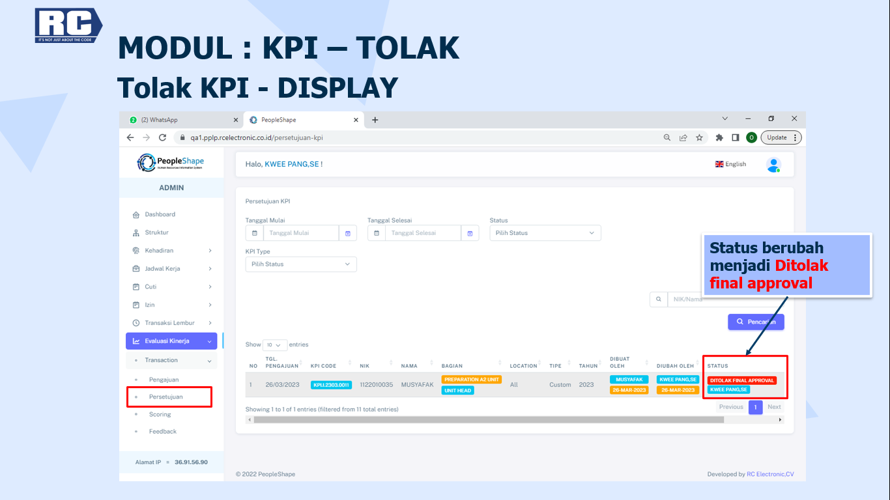
Task: Open the Status 'Pilih Status' dropdown
Action: [545, 233]
